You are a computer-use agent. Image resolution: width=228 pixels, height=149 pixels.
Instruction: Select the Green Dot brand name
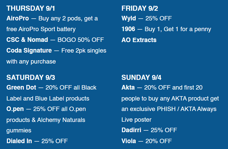(21, 88)
